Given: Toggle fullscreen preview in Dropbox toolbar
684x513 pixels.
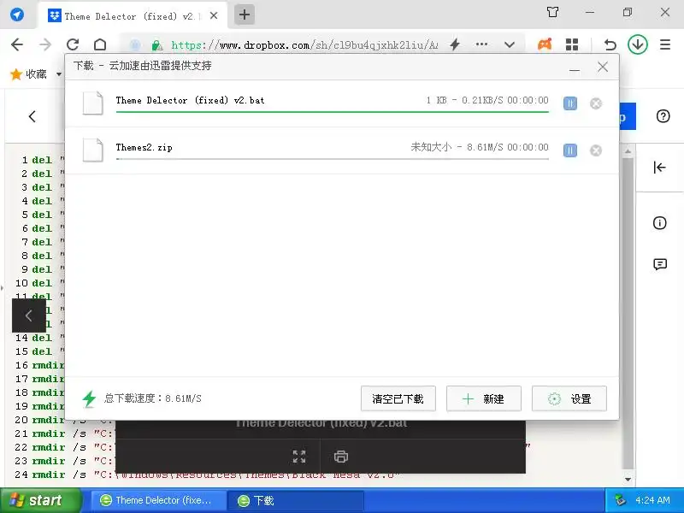Looking at the screenshot, I should [299, 457].
